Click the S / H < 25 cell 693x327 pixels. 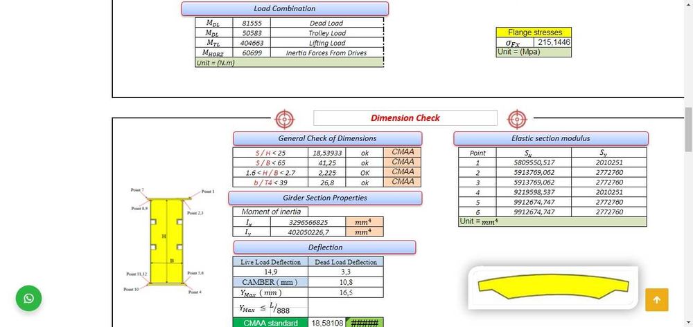coord(270,153)
